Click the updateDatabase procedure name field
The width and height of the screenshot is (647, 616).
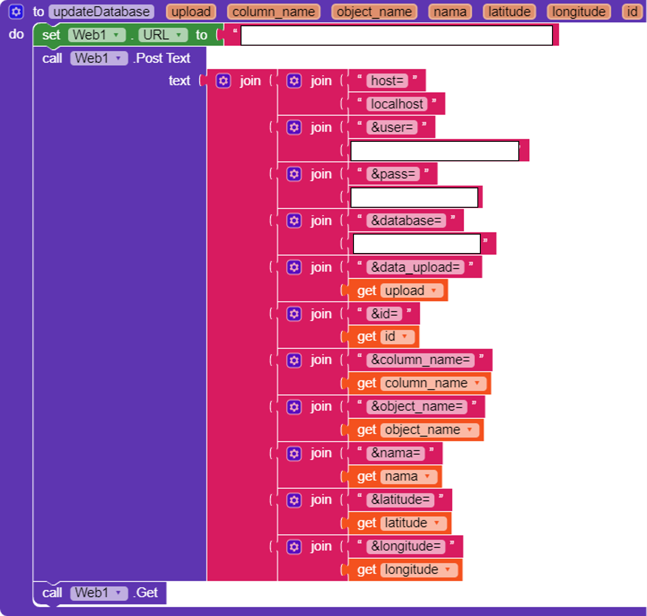coord(101,12)
